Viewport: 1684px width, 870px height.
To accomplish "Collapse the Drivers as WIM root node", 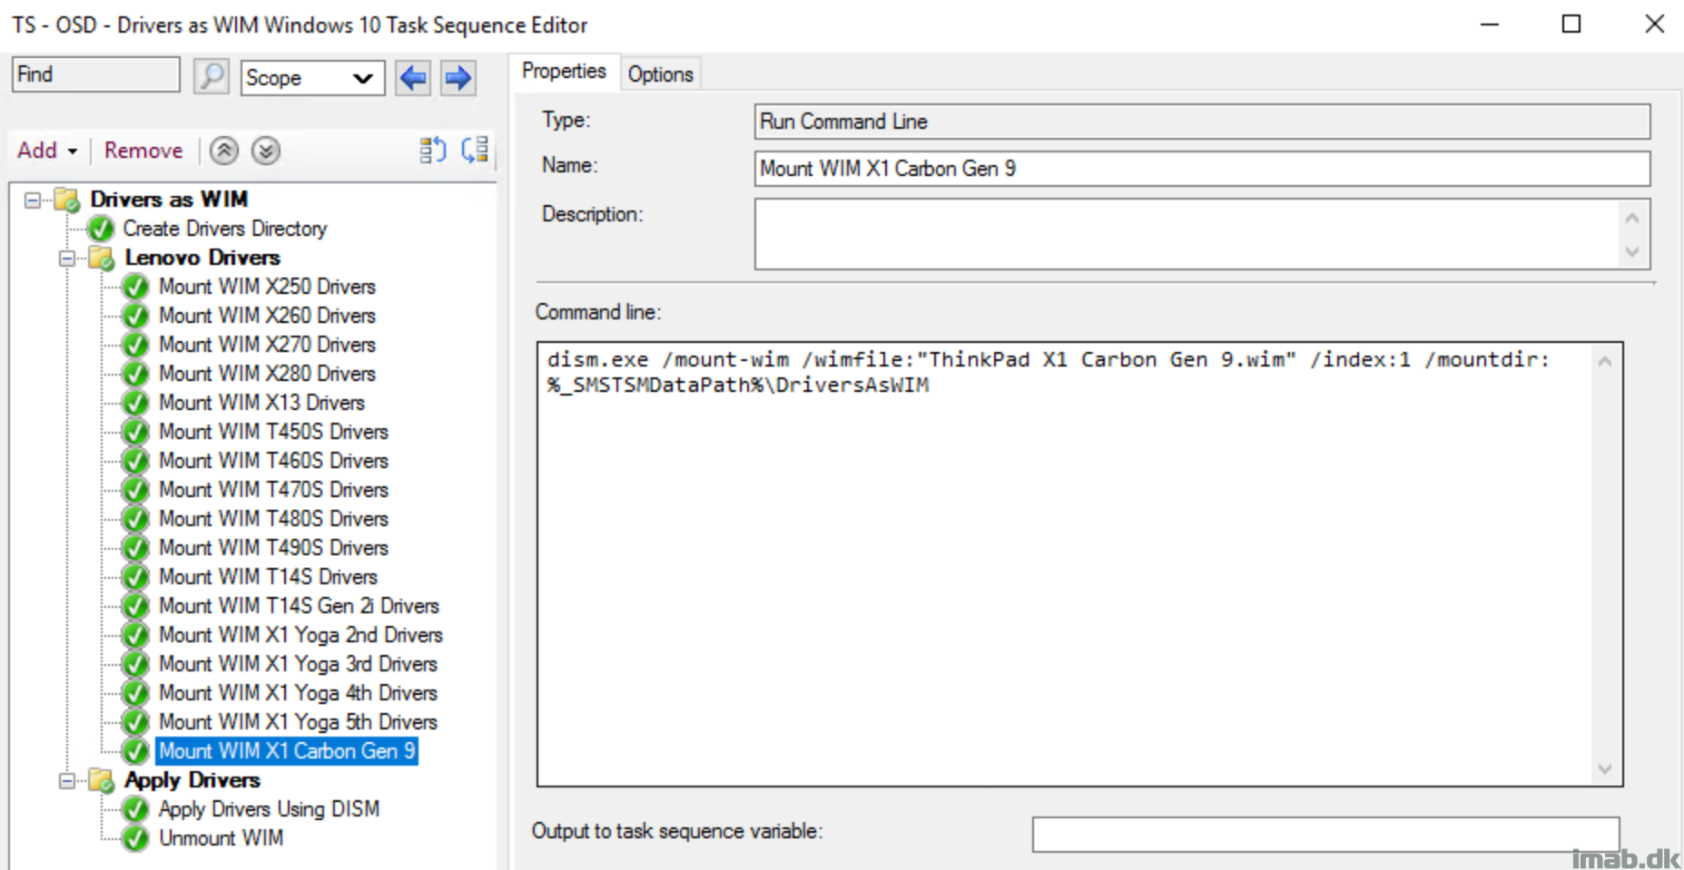I will [33, 200].
